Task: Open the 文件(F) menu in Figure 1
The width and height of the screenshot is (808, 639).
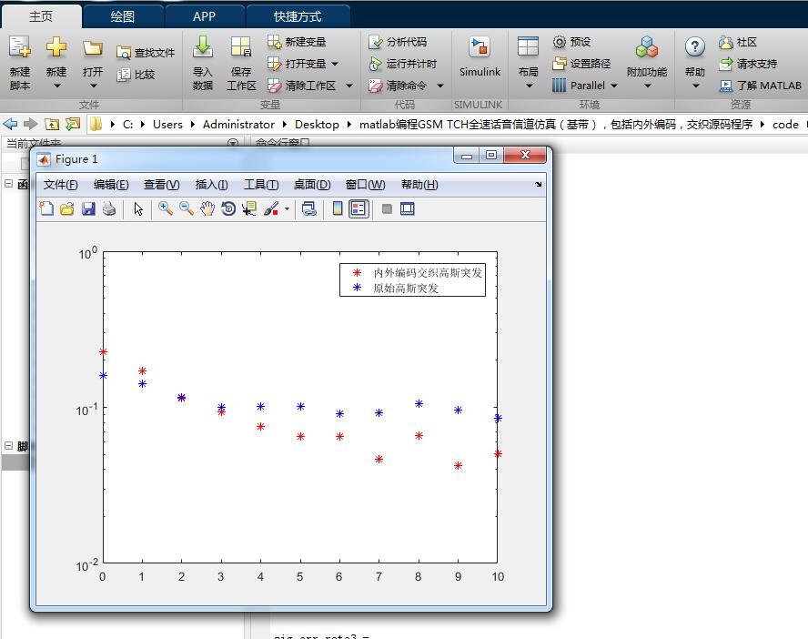Action: (60, 185)
